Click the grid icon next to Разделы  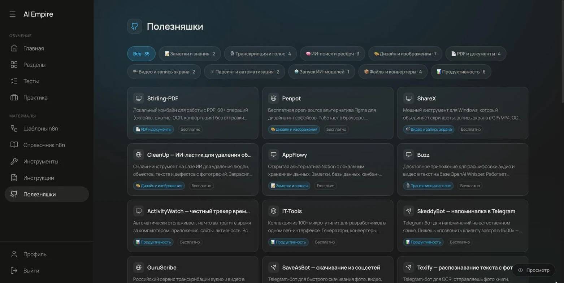[x=14, y=65]
